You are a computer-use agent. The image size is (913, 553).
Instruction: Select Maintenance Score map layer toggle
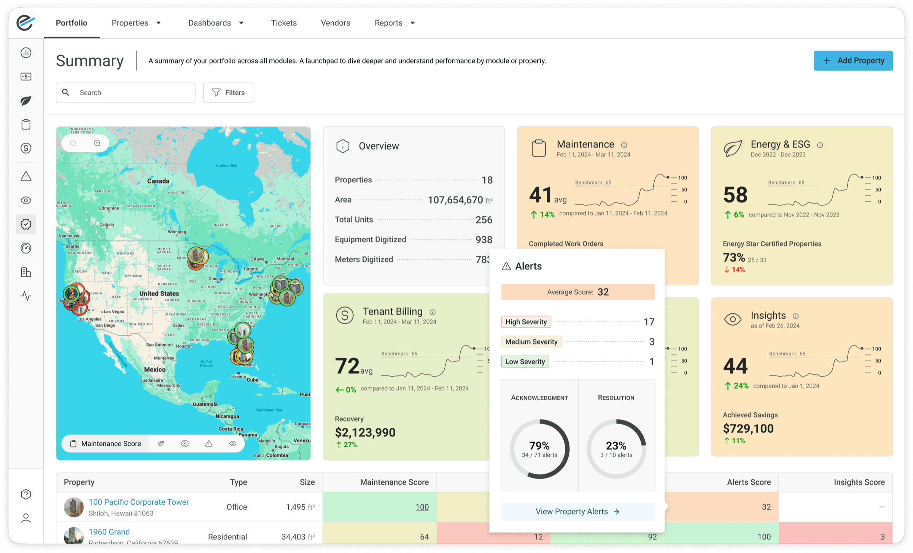coord(105,444)
